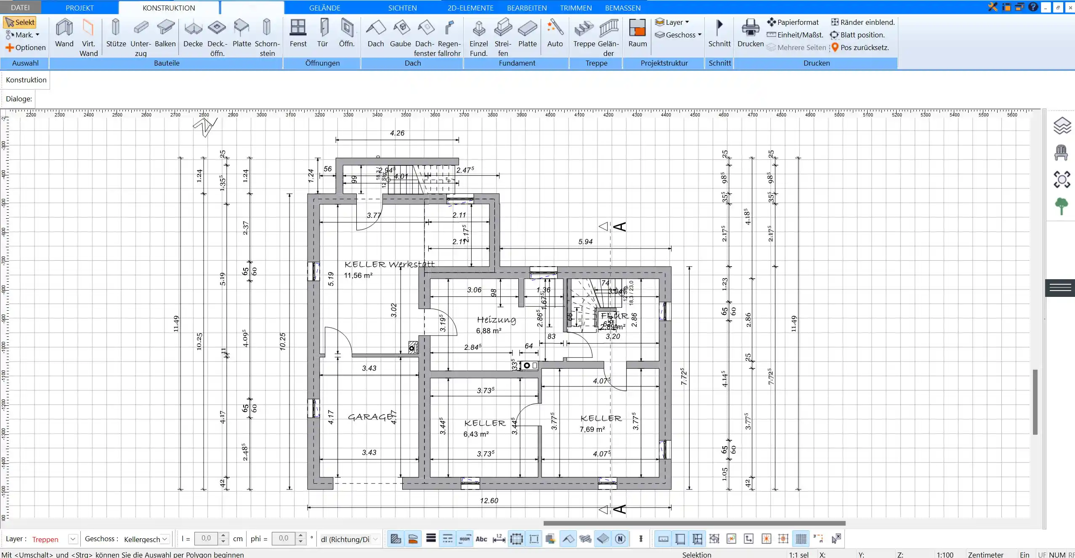The image size is (1075, 558).
Task: Select the Regenfallrohr tool
Action: [449, 38]
